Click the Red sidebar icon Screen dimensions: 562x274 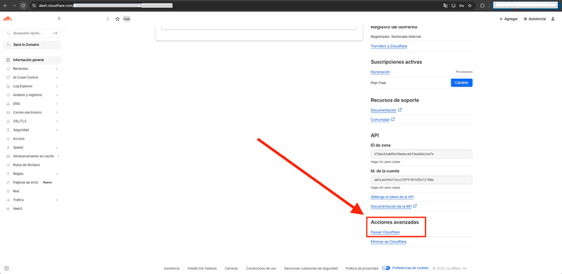pyautogui.click(x=8, y=191)
